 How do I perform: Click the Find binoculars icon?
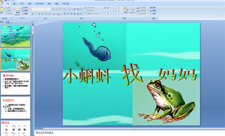click(151, 7)
